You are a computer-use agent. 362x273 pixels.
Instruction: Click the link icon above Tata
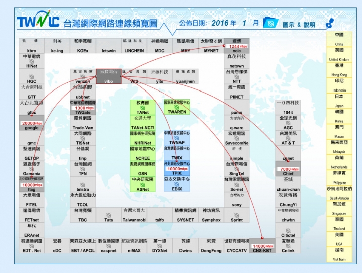point(109,215)
